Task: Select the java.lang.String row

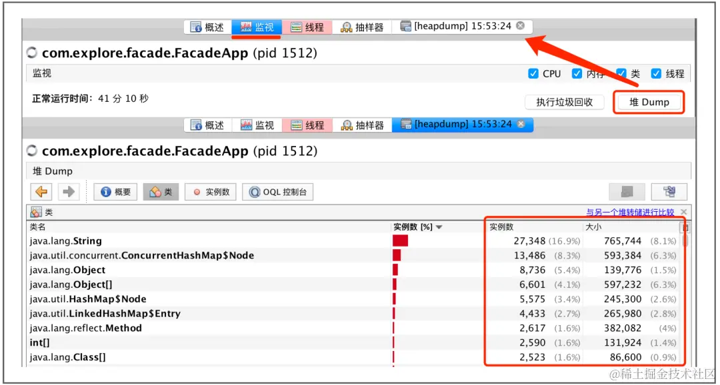Action: click(353, 241)
